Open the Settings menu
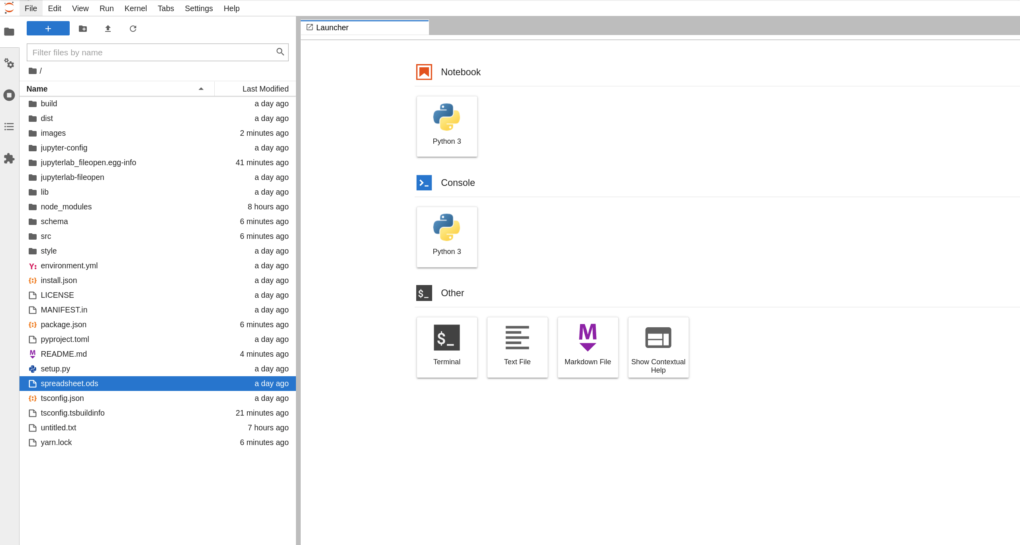Image resolution: width=1020 pixels, height=545 pixels. (x=198, y=8)
